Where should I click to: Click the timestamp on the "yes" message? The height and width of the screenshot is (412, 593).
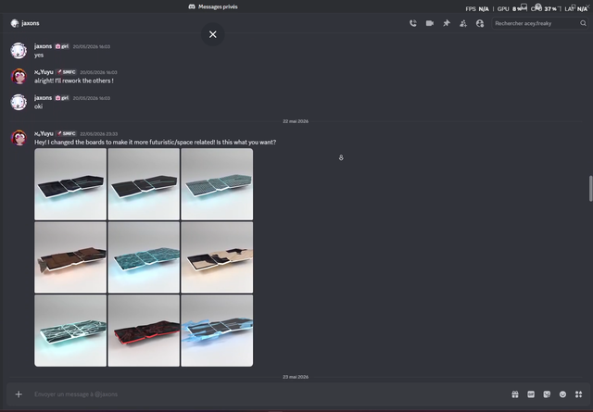click(92, 46)
